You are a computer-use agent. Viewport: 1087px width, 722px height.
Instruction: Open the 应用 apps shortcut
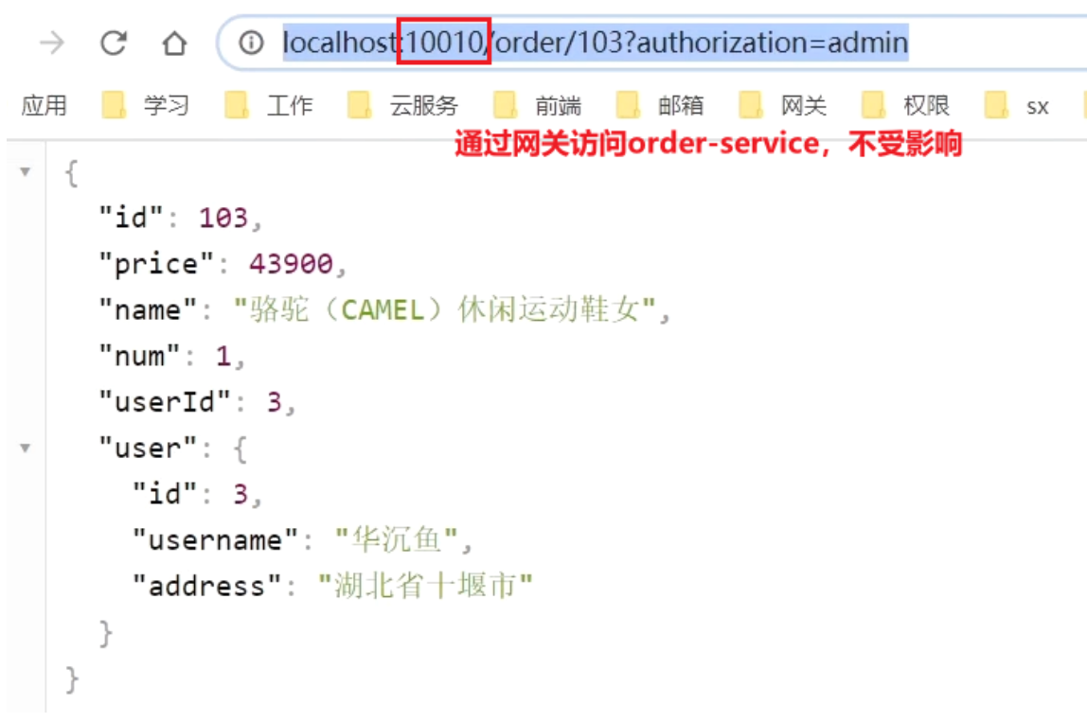tap(44, 106)
